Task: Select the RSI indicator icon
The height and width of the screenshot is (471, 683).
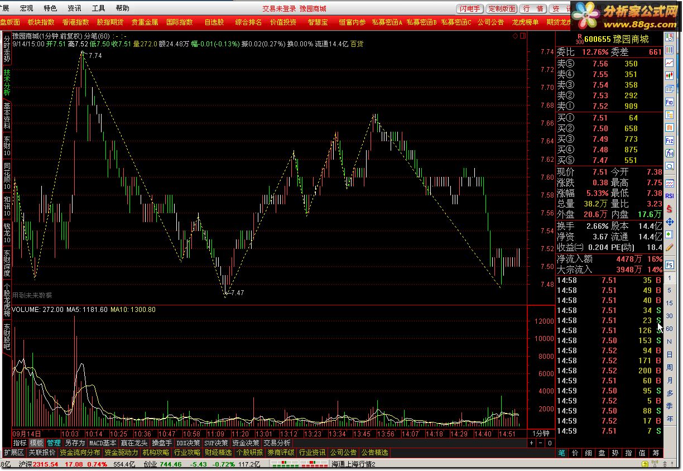Action: 670,195
